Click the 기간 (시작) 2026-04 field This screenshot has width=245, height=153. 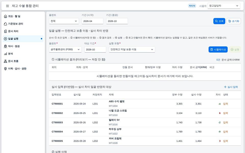[x=92, y=21]
